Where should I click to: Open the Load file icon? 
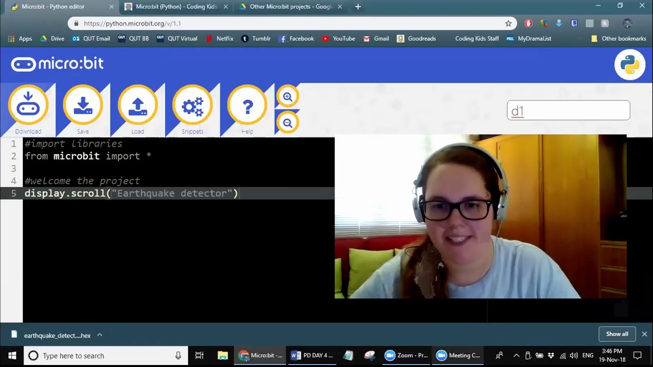click(138, 105)
